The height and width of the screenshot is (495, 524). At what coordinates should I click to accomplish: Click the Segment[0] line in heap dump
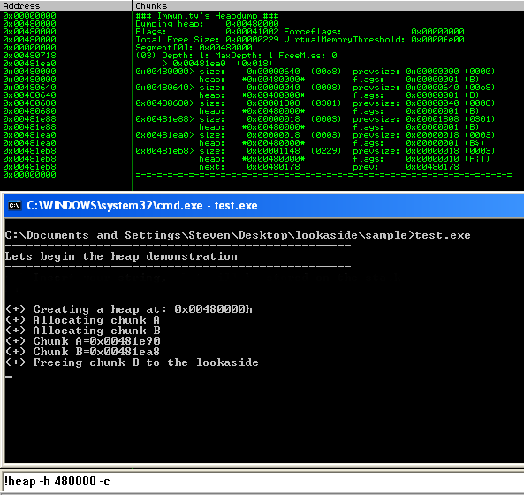coord(194,48)
